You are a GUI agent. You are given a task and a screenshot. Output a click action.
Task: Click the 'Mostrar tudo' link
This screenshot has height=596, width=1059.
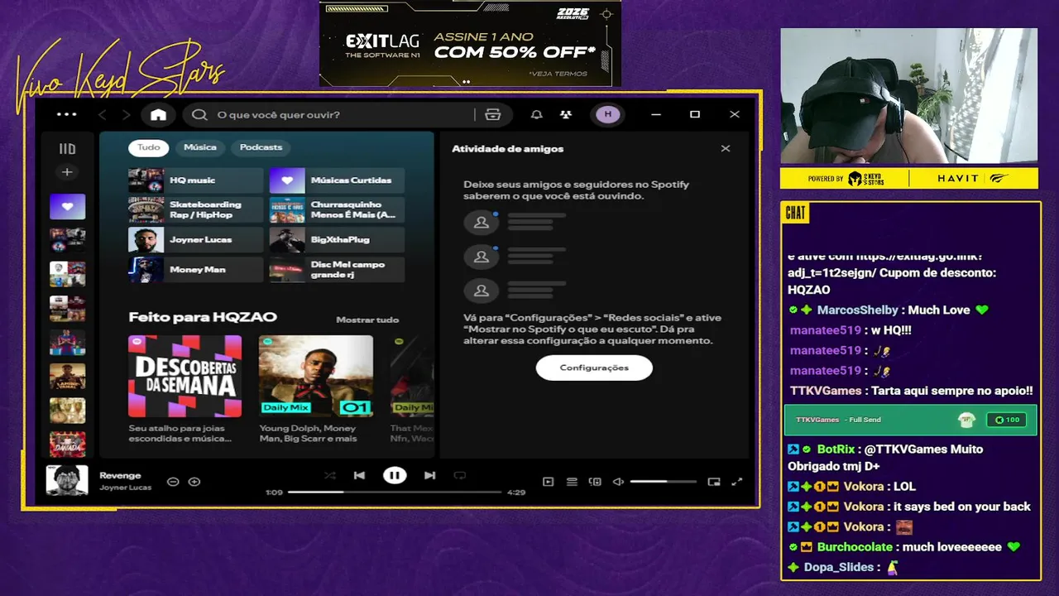[x=367, y=320]
